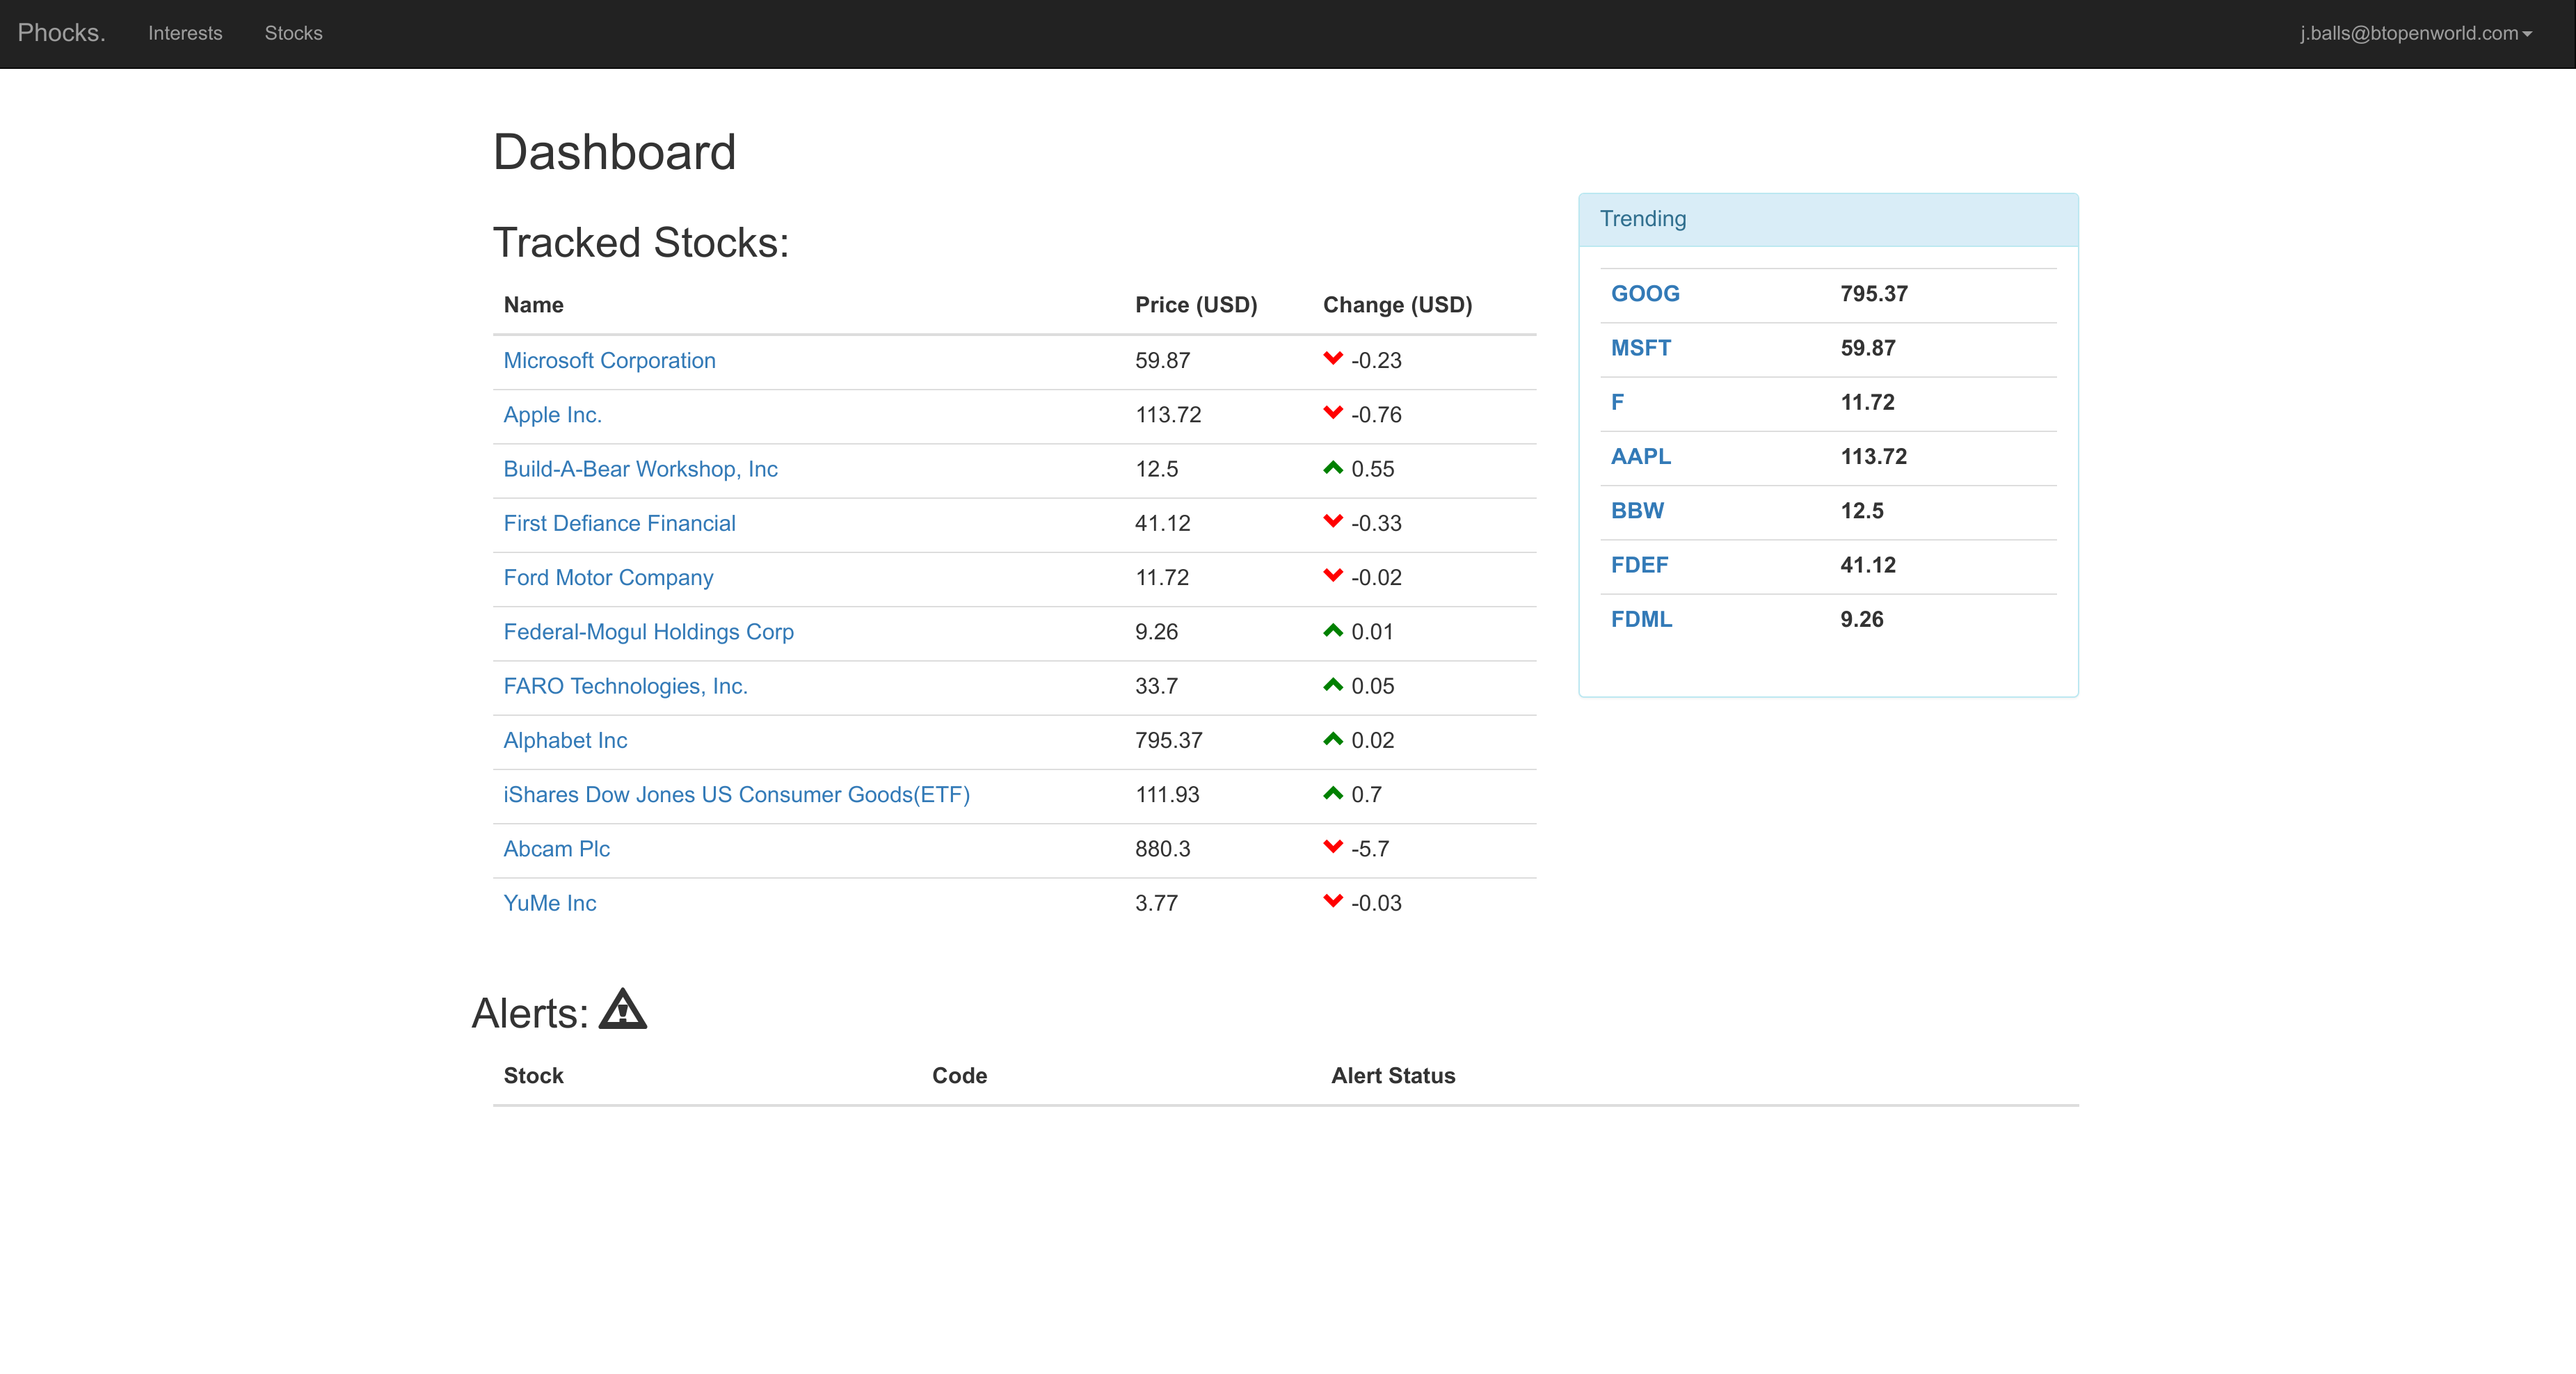Click red down arrow in Apple Inc. row
Image resolution: width=2576 pixels, height=1374 pixels.
coord(1332,412)
